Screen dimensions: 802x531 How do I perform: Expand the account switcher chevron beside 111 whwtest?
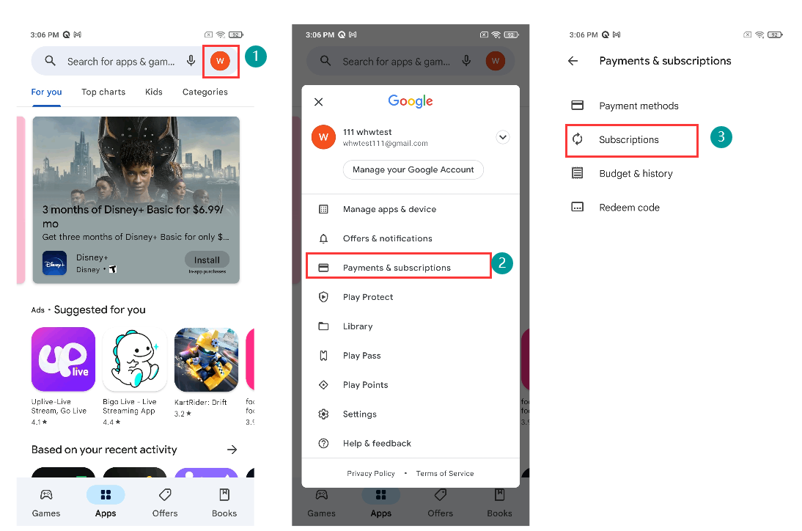pos(503,137)
